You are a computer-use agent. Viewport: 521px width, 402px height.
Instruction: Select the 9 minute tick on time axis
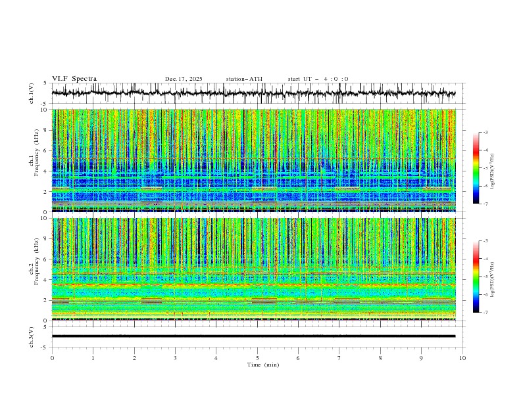coord(422,357)
